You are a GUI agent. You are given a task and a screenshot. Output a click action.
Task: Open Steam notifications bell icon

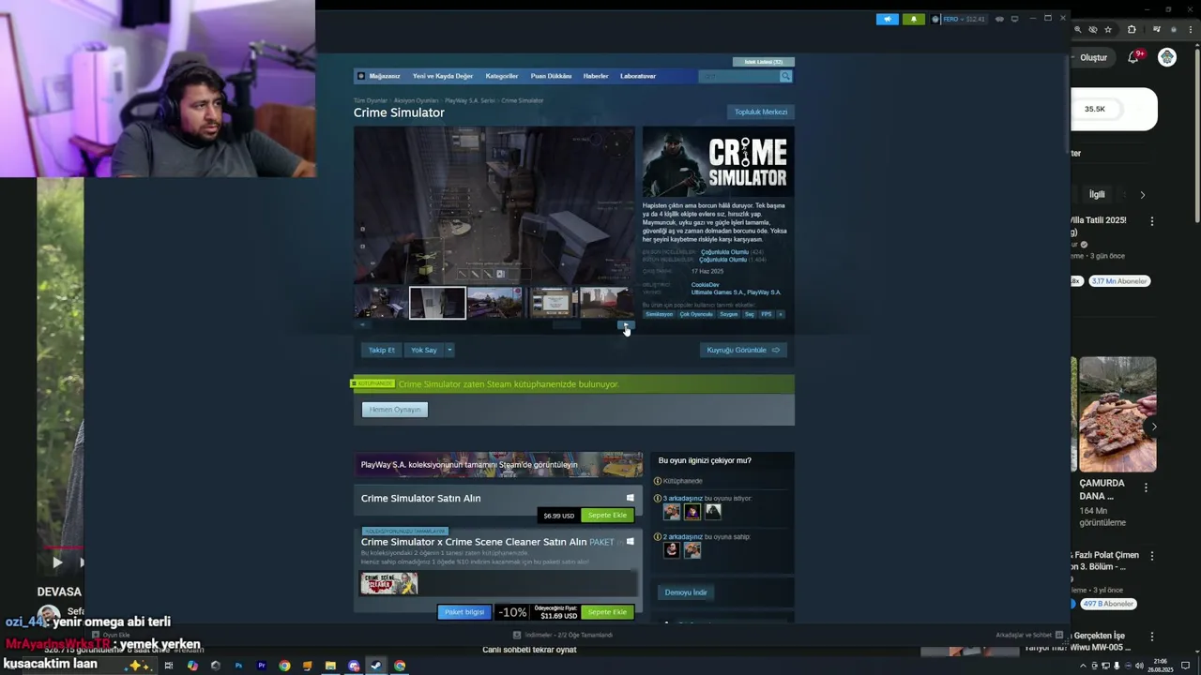(x=913, y=19)
